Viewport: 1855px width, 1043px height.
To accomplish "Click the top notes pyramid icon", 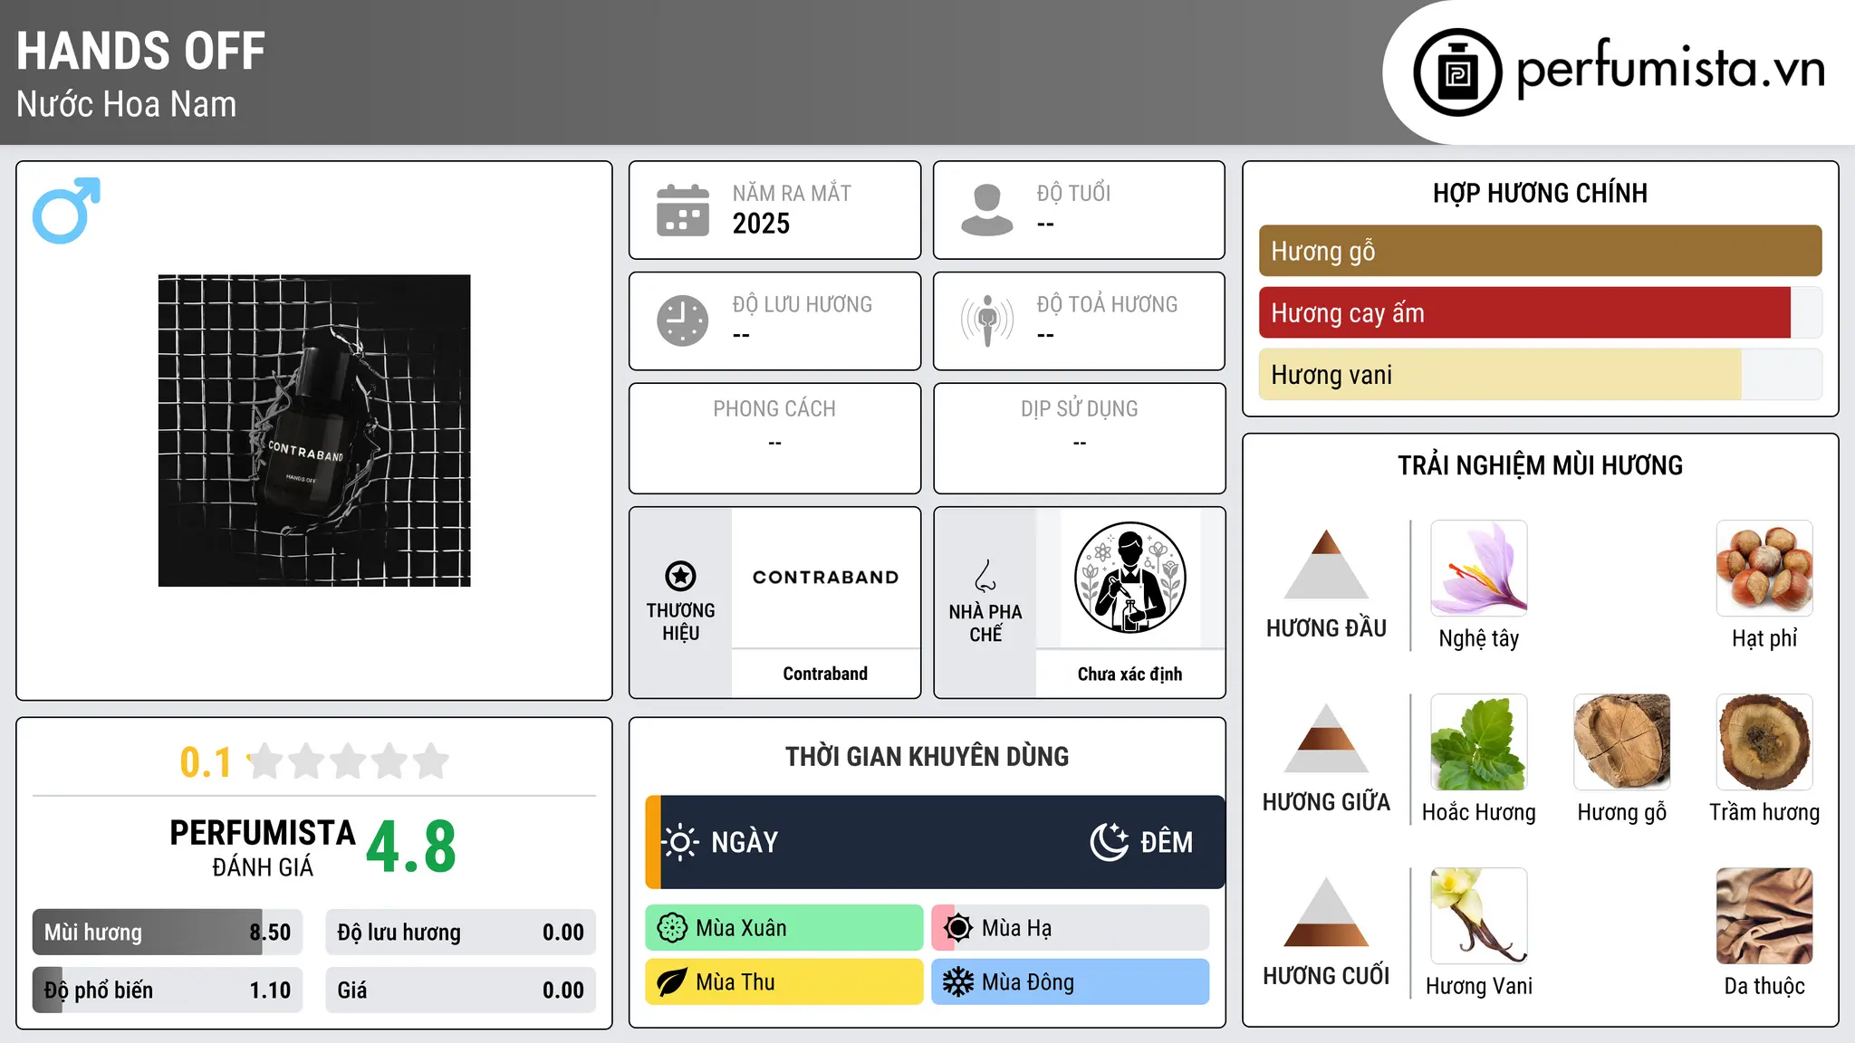I will click(x=1326, y=564).
